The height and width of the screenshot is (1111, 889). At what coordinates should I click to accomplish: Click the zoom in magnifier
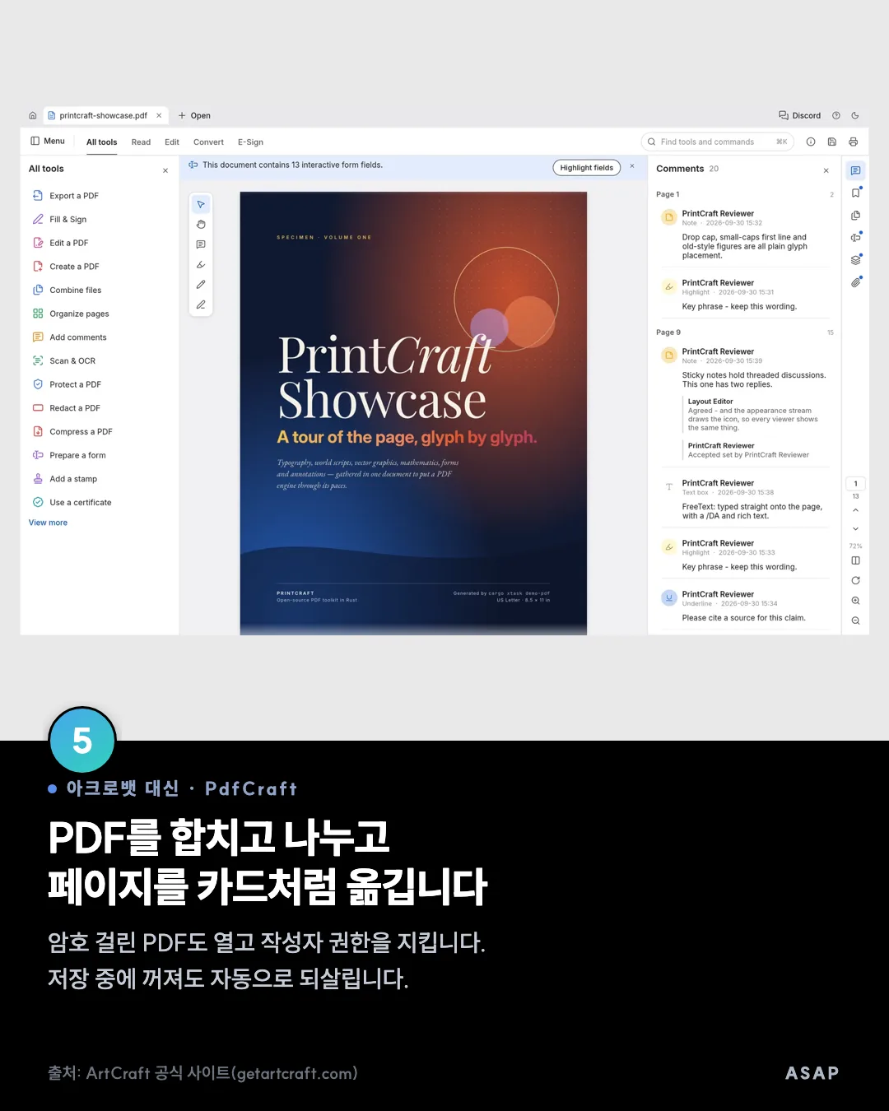click(x=855, y=601)
